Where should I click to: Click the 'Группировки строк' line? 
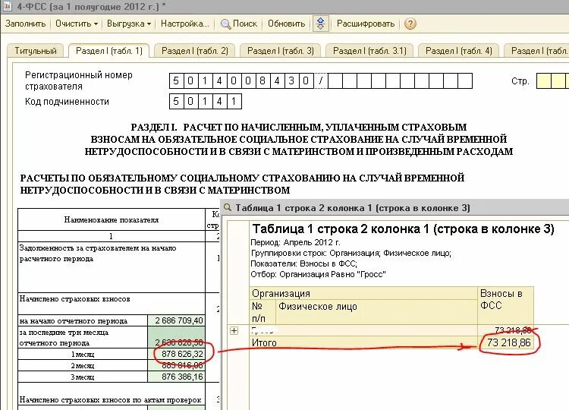pyautogui.click(x=351, y=253)
